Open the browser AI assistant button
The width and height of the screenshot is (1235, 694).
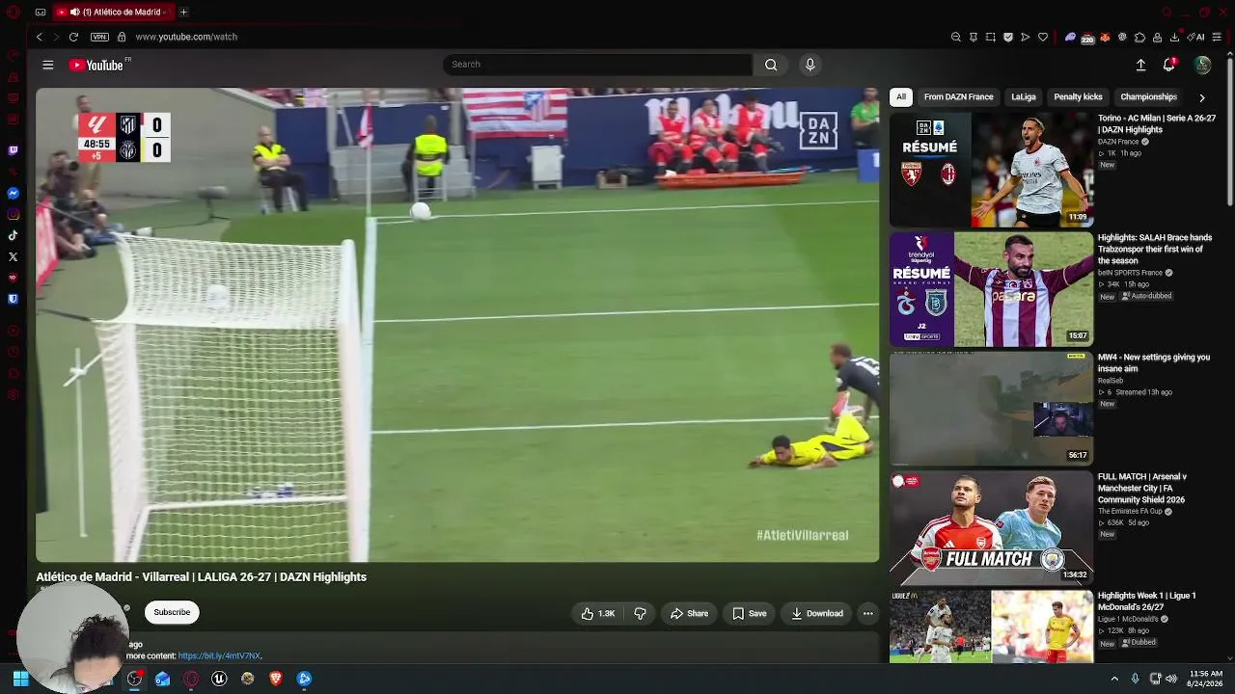(1196, 37)
